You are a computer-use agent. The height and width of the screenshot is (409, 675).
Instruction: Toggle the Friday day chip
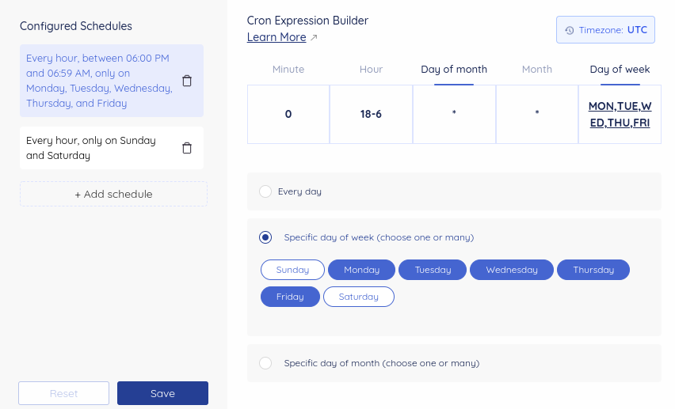coord(290,297)
